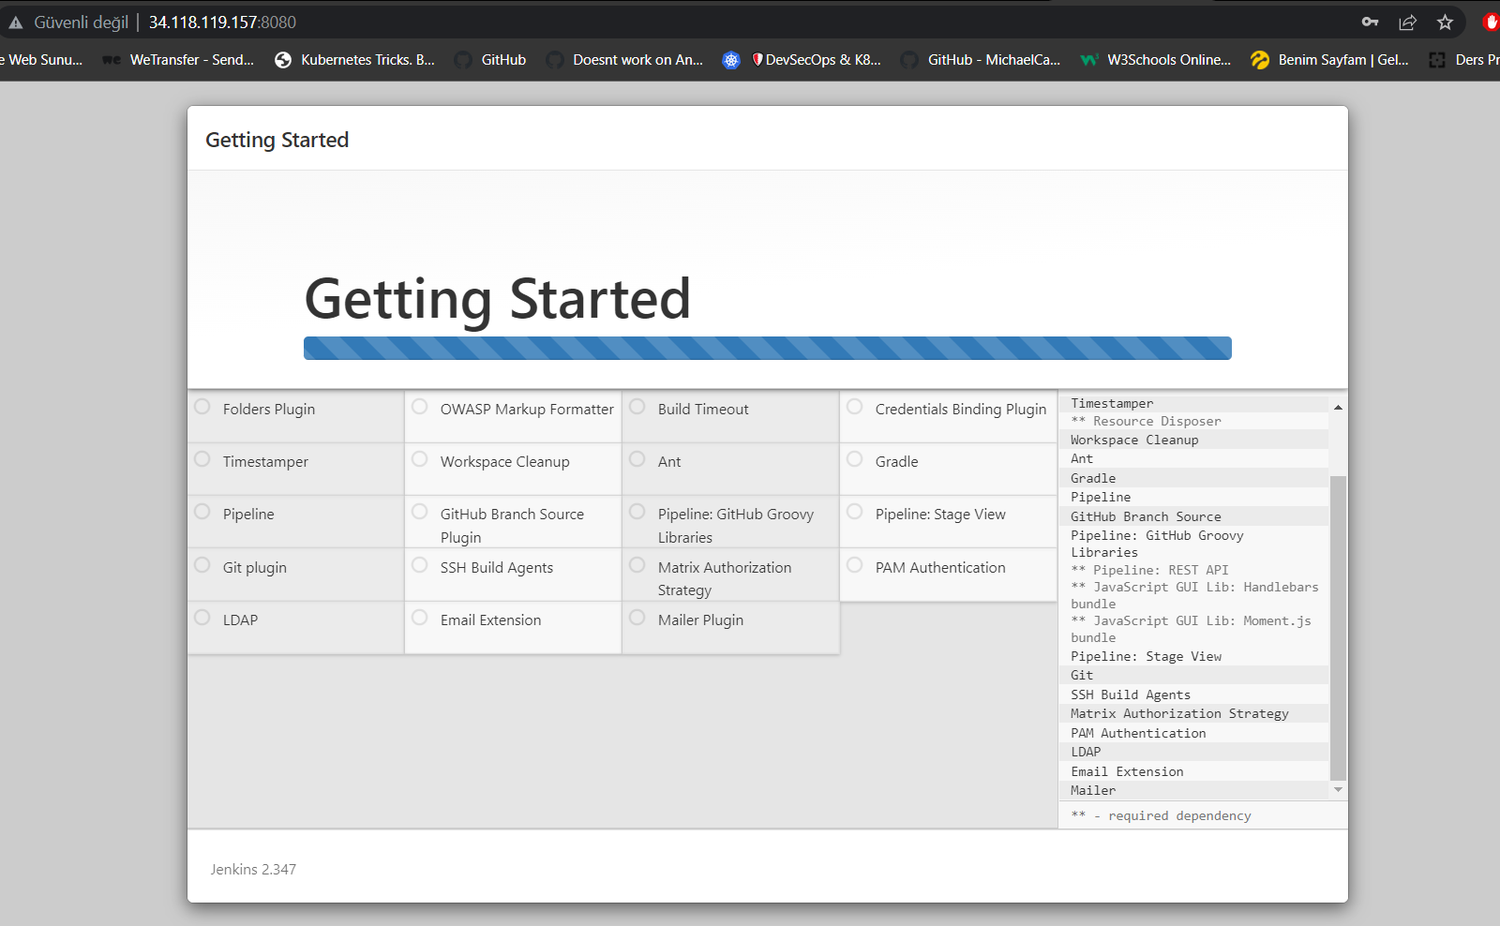This screenshot has height=926, width=1500.
Task: Click the Mailer Plugin status circle
Action: [x=637, y=618]
